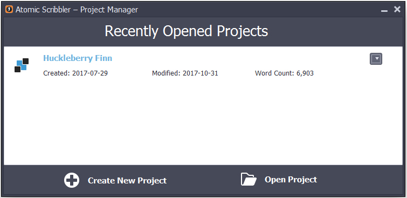Choose the Open Project label
Image resolution: width=407 pixels, height=198 pixels.
point(291,180)
